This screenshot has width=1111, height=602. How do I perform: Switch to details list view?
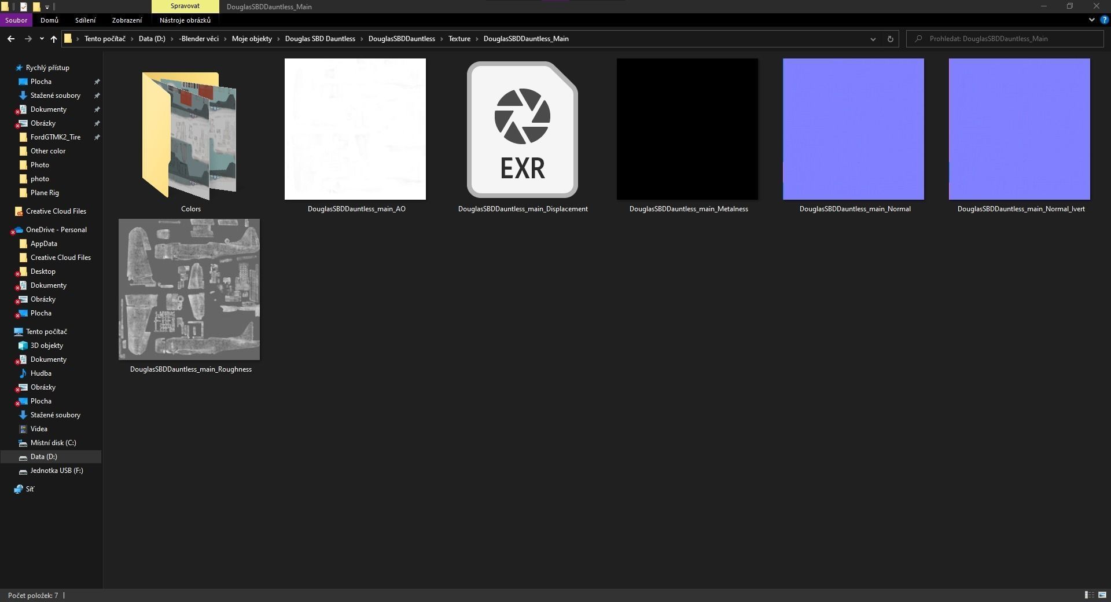pos(1089,595)
